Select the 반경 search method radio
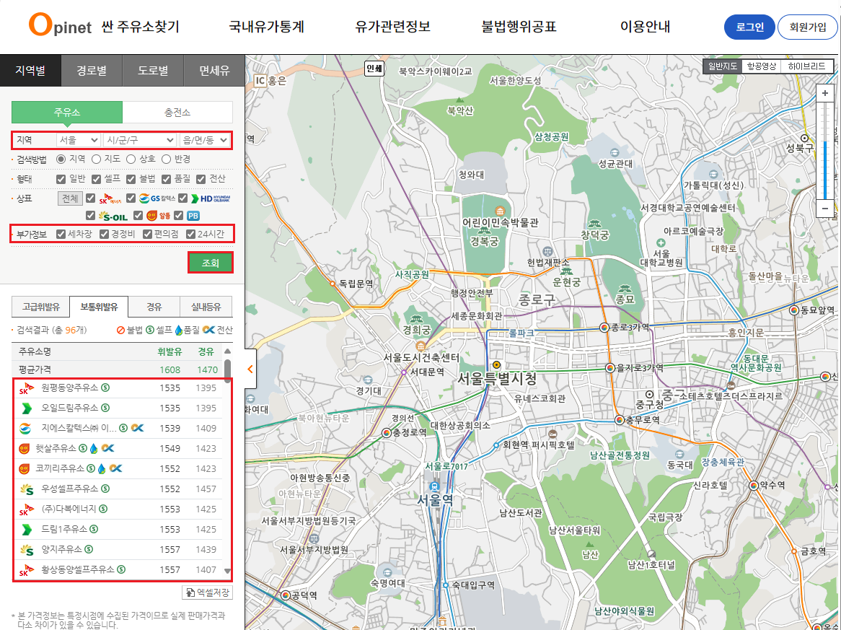Screen dimensions: 841x630 coord(166,159)
